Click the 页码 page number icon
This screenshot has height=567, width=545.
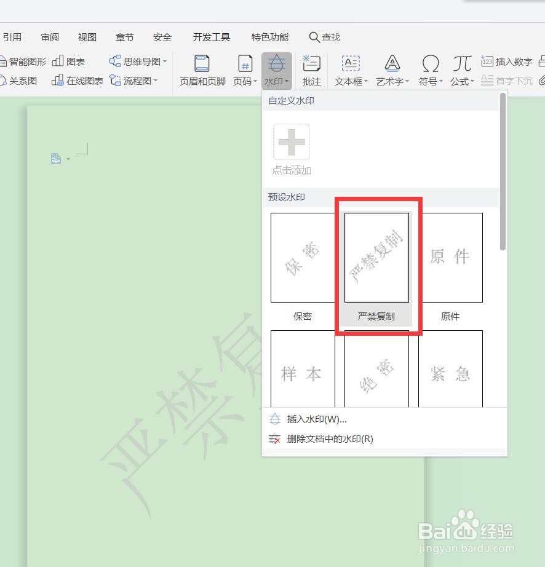coord(245,64)
